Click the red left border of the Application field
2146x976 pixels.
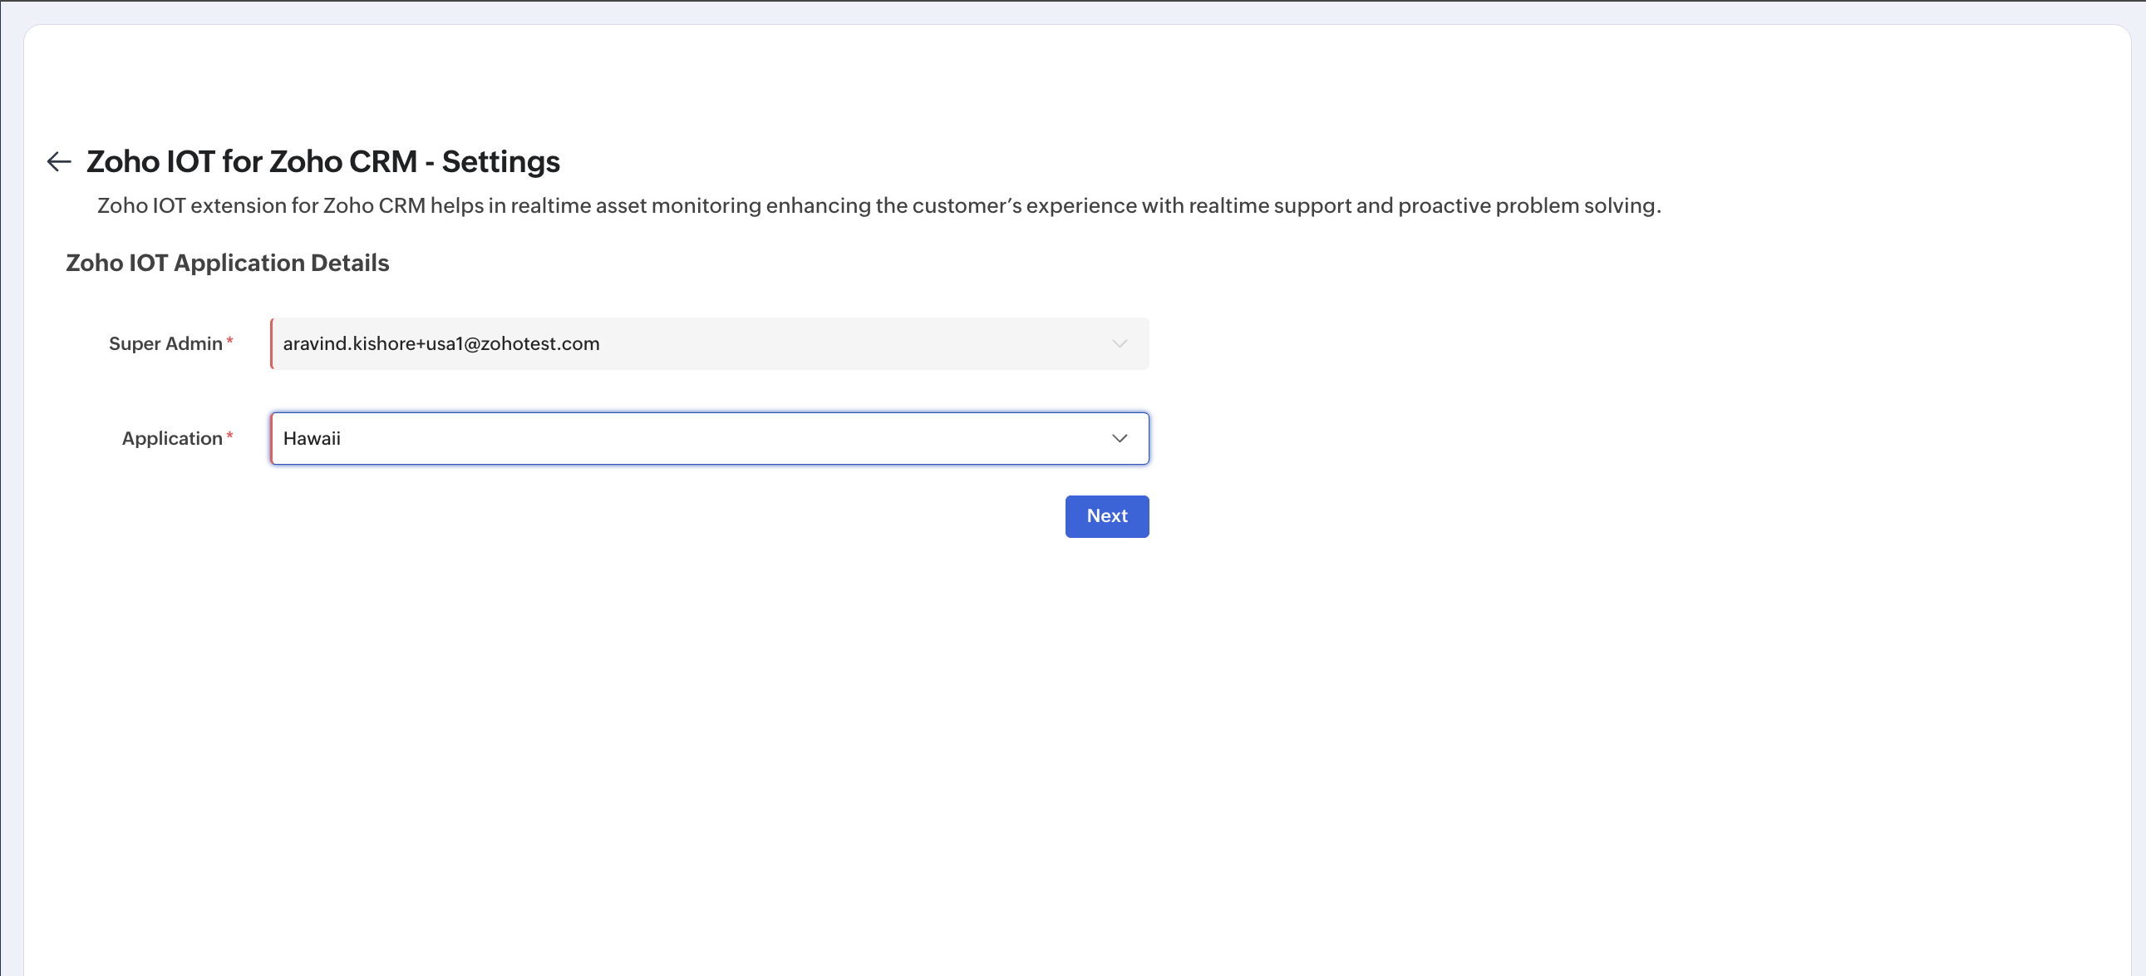(272, 438)
